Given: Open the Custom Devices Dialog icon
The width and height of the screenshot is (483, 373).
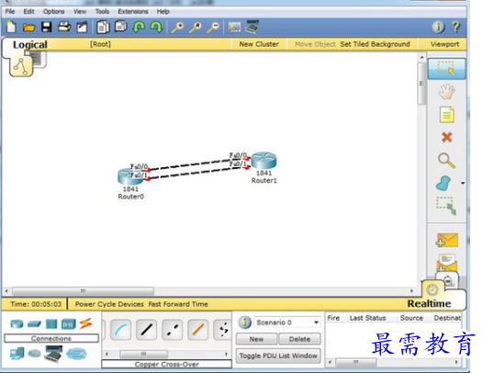Looking at the screenshot, I should [252, 27].
